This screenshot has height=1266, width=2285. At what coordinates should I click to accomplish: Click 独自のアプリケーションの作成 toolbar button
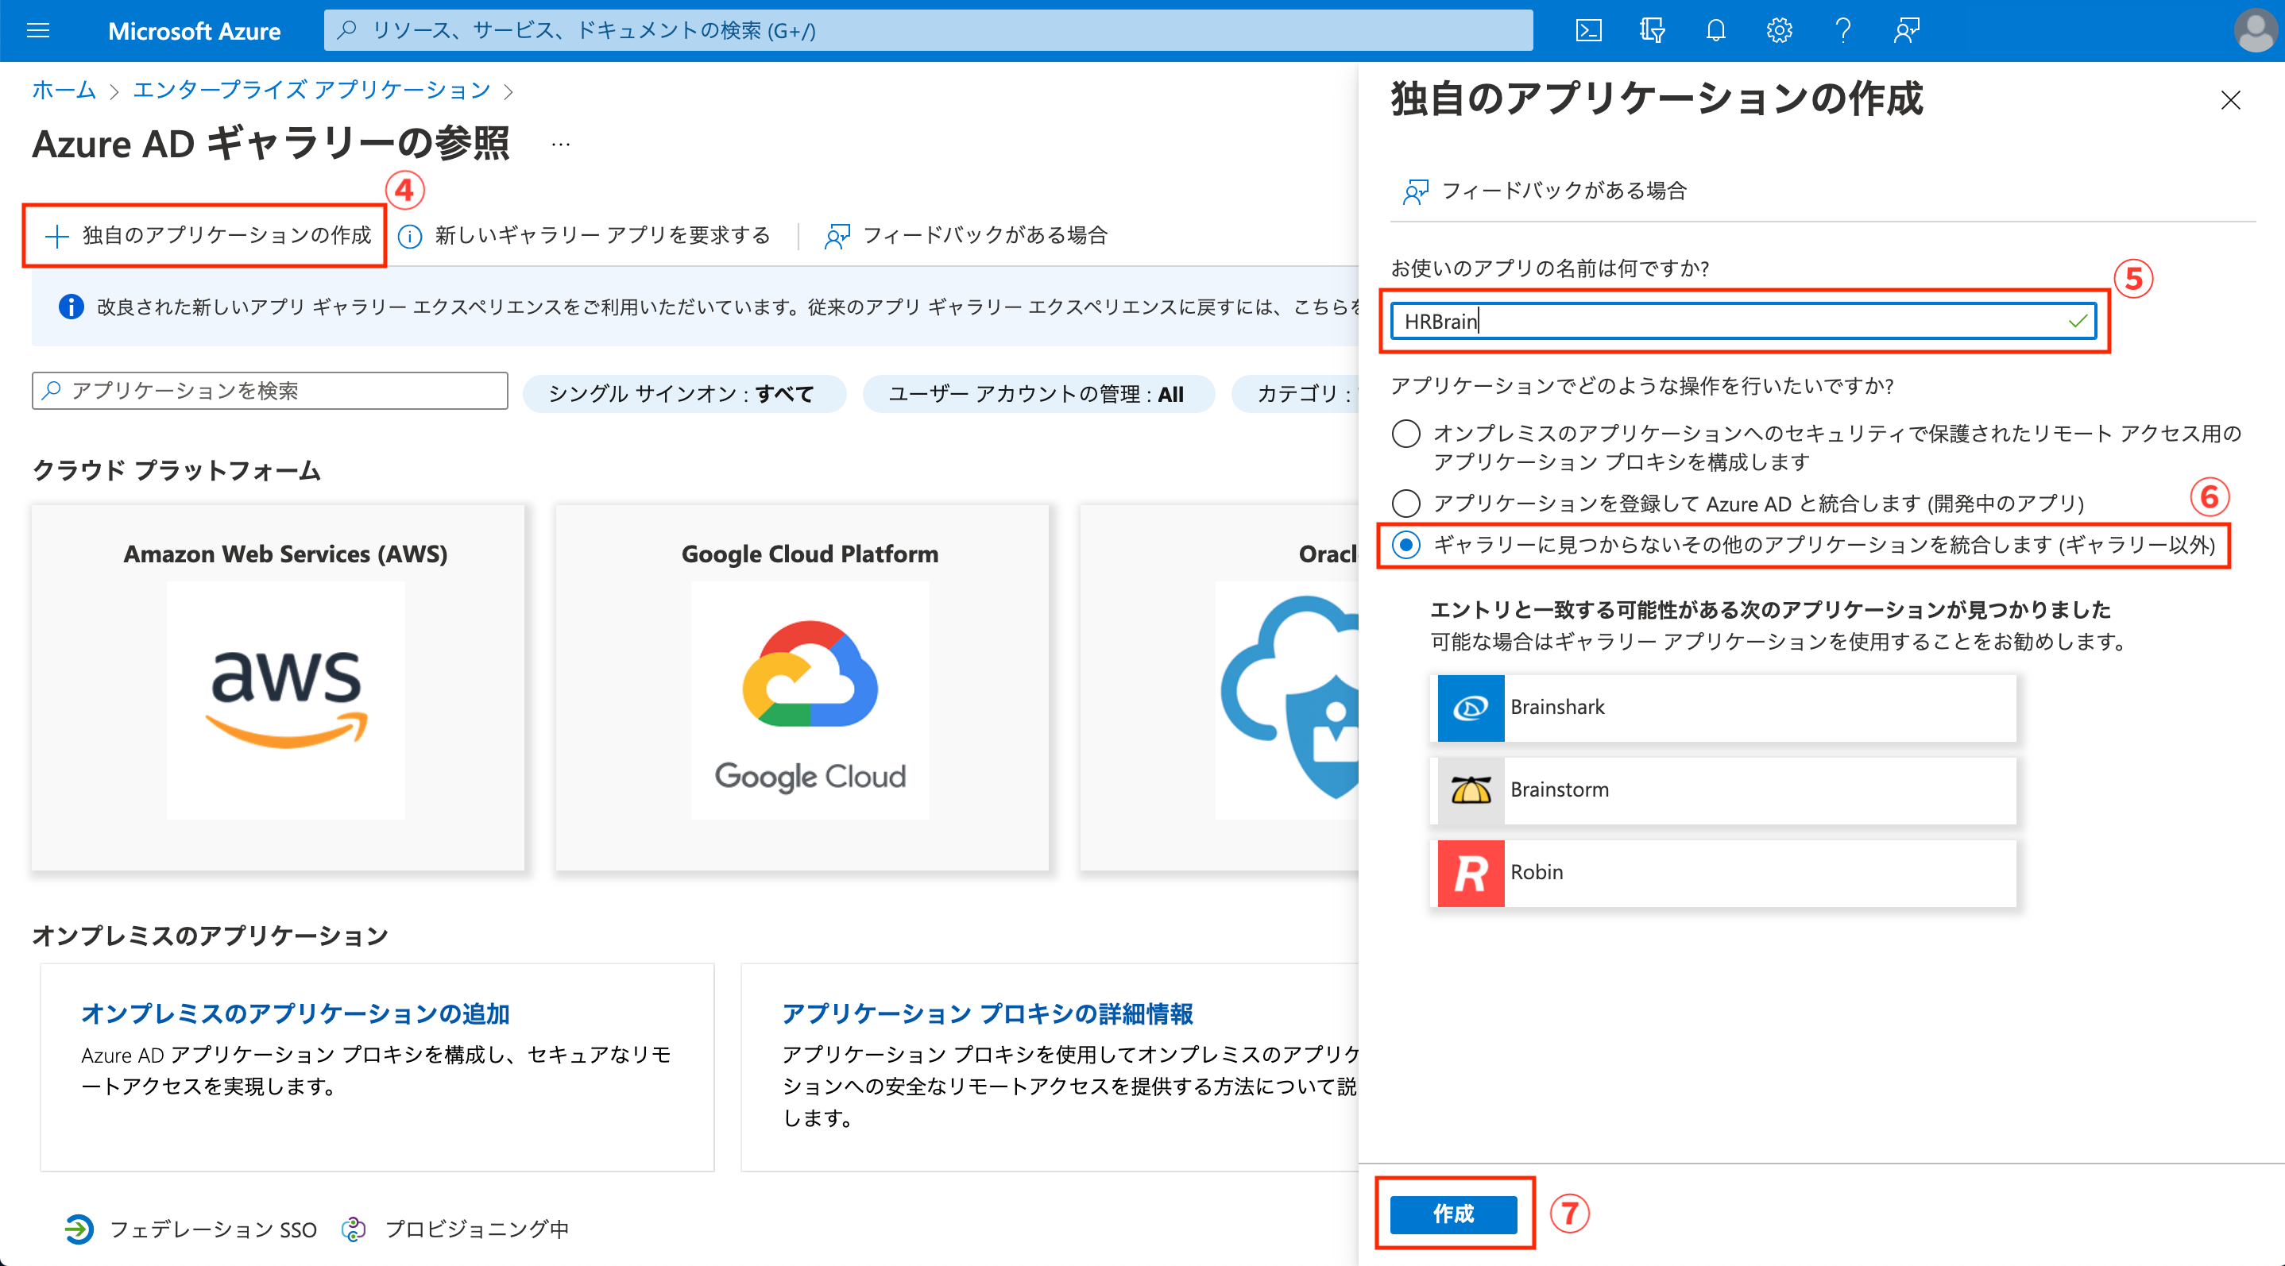pos(207,235)
